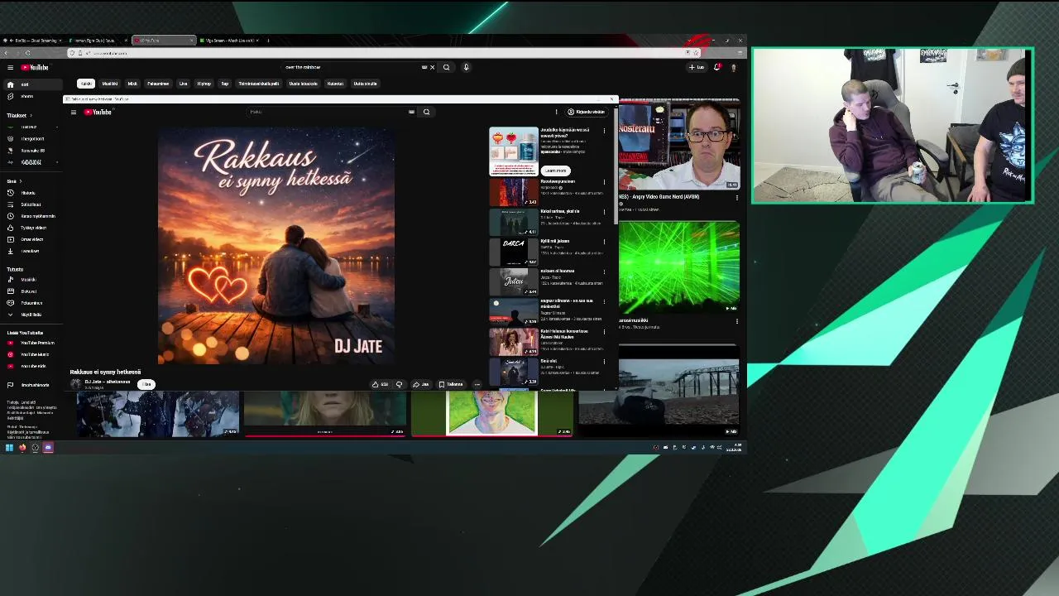Open the notifications bell
Image resolution: width=1059 pixels, height=596 pixels.
click(x=717, y=67)
